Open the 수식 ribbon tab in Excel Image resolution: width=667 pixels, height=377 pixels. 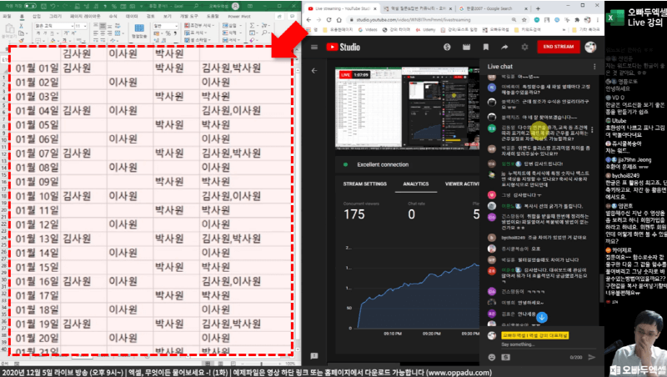(113, 16)
